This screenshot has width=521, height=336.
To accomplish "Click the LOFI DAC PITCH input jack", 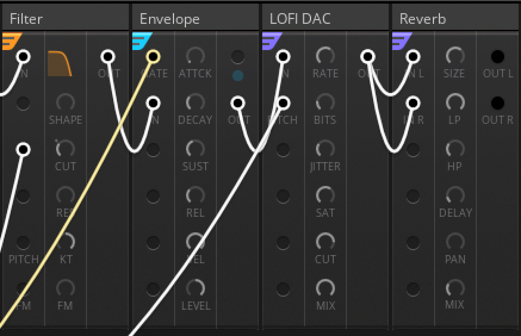I will pos(283,103).
